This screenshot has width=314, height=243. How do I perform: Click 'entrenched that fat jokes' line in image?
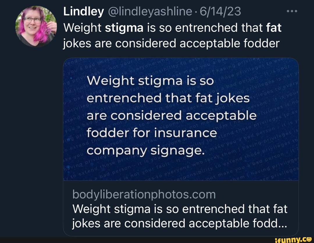[x=168, y=99]
